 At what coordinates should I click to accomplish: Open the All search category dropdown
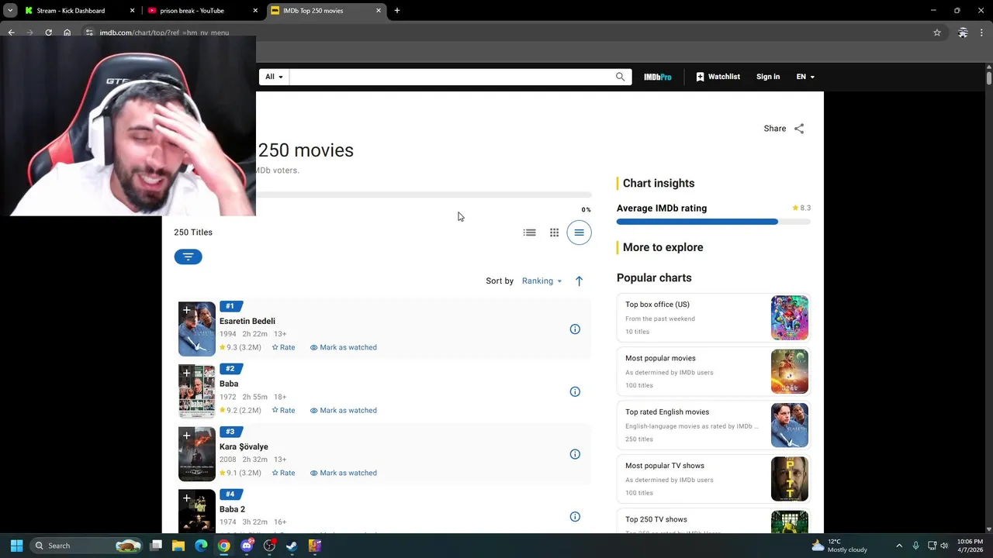pyautogui.click(x=274, y=77)
